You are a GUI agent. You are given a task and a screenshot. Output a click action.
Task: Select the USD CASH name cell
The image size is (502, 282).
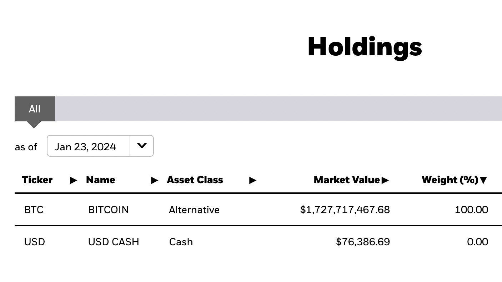click(114, 242)
